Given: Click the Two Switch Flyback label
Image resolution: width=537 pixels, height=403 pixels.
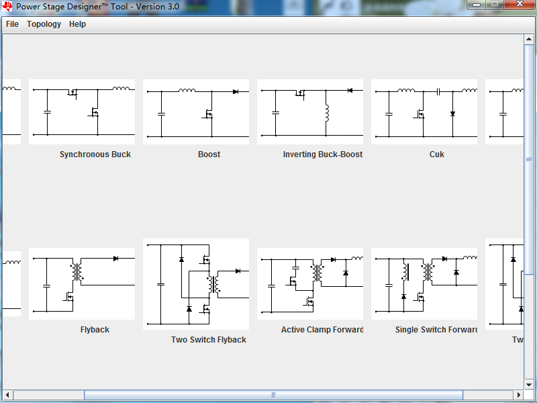Looking at the screenshot, I should point(209,340).
